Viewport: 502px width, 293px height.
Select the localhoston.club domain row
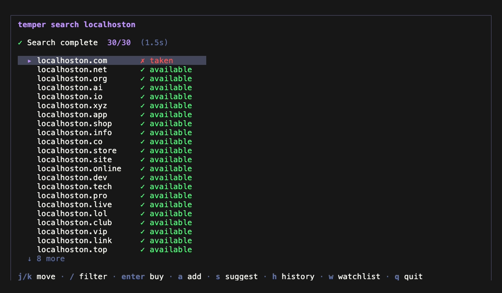coord(112,223)
